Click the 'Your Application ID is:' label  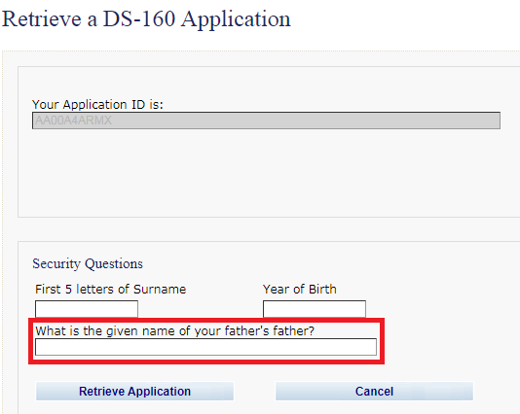[x=97, y=105]
